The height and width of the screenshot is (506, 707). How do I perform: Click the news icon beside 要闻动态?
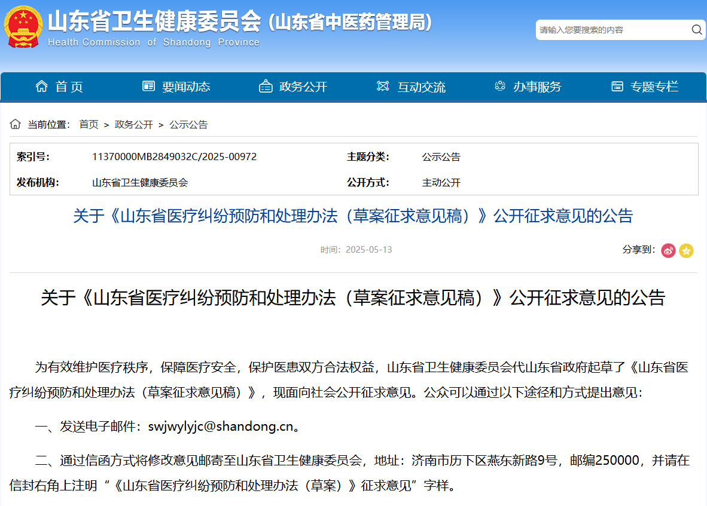148,86
